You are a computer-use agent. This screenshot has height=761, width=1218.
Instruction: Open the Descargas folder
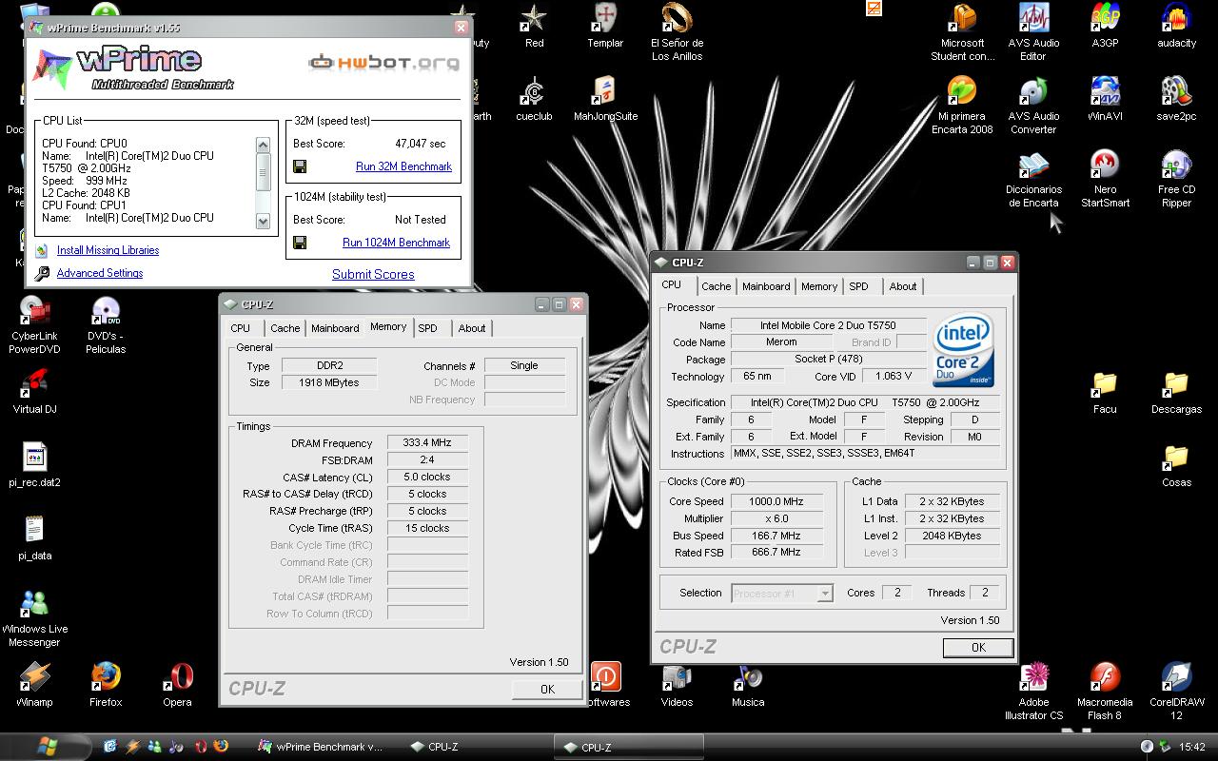pos(1176,392)
